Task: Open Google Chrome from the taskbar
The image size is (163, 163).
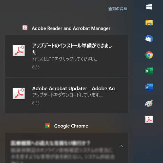Action: tap(149, 55)
